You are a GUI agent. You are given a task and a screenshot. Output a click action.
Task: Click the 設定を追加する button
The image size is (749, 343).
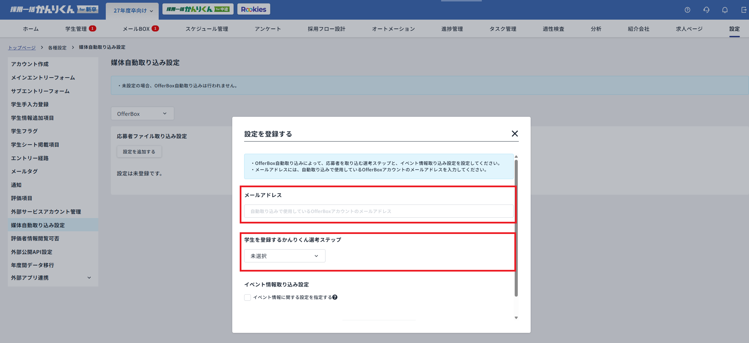139,151
